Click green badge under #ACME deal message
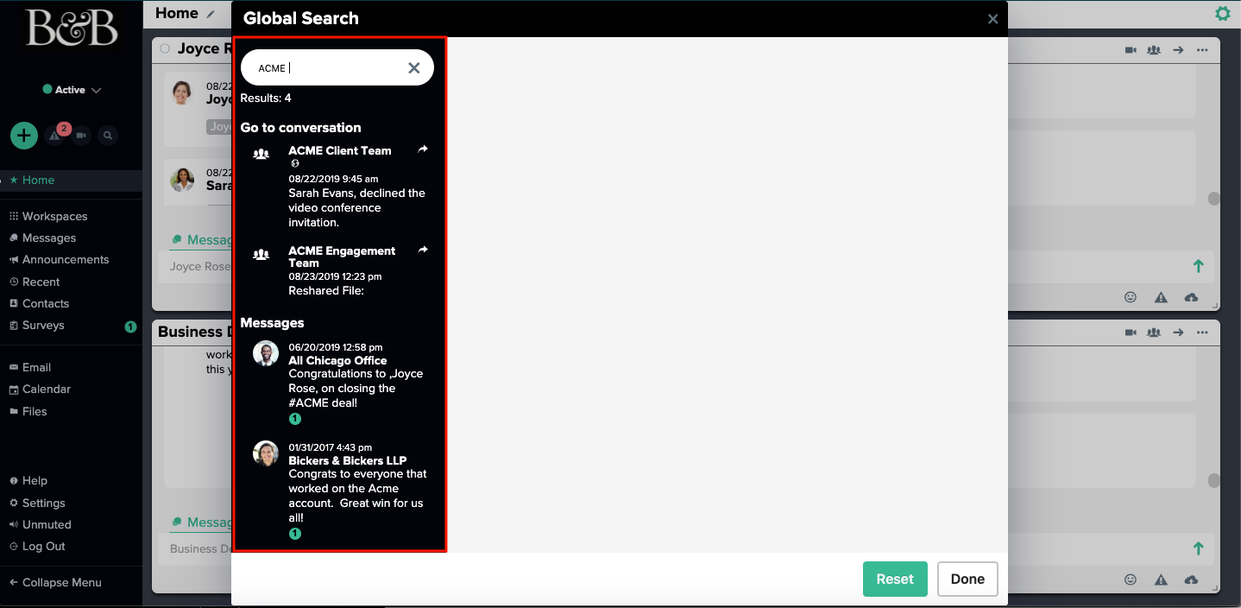Viewport: 1241px width, 608px height. (x=295, y=419)
